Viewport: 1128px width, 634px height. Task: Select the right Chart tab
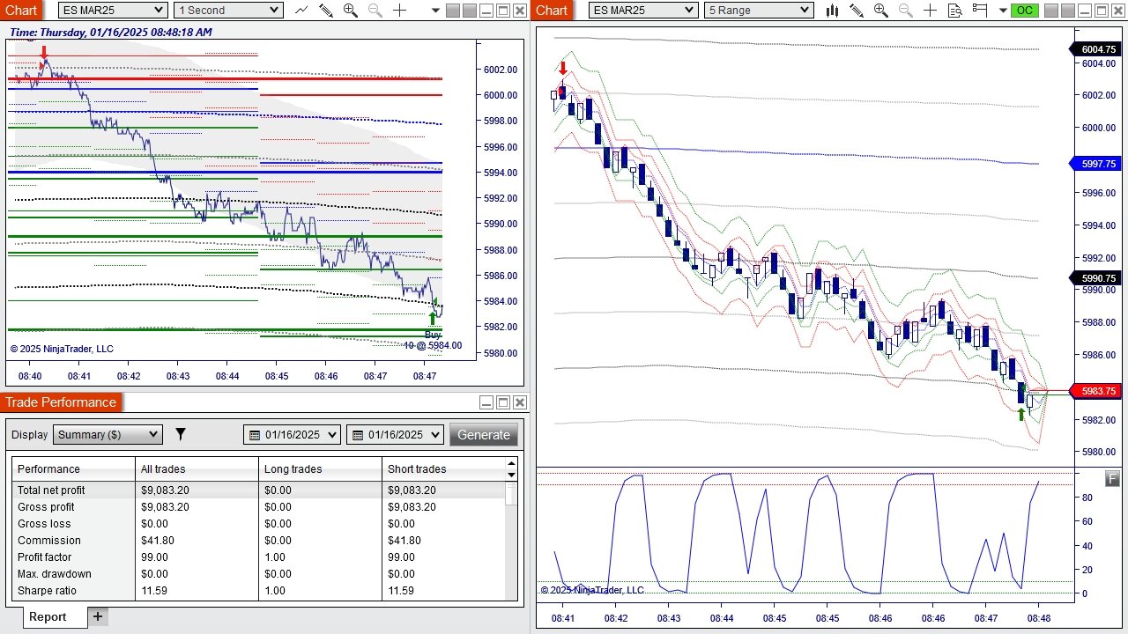pyautogui.click(x=552, y=10)
